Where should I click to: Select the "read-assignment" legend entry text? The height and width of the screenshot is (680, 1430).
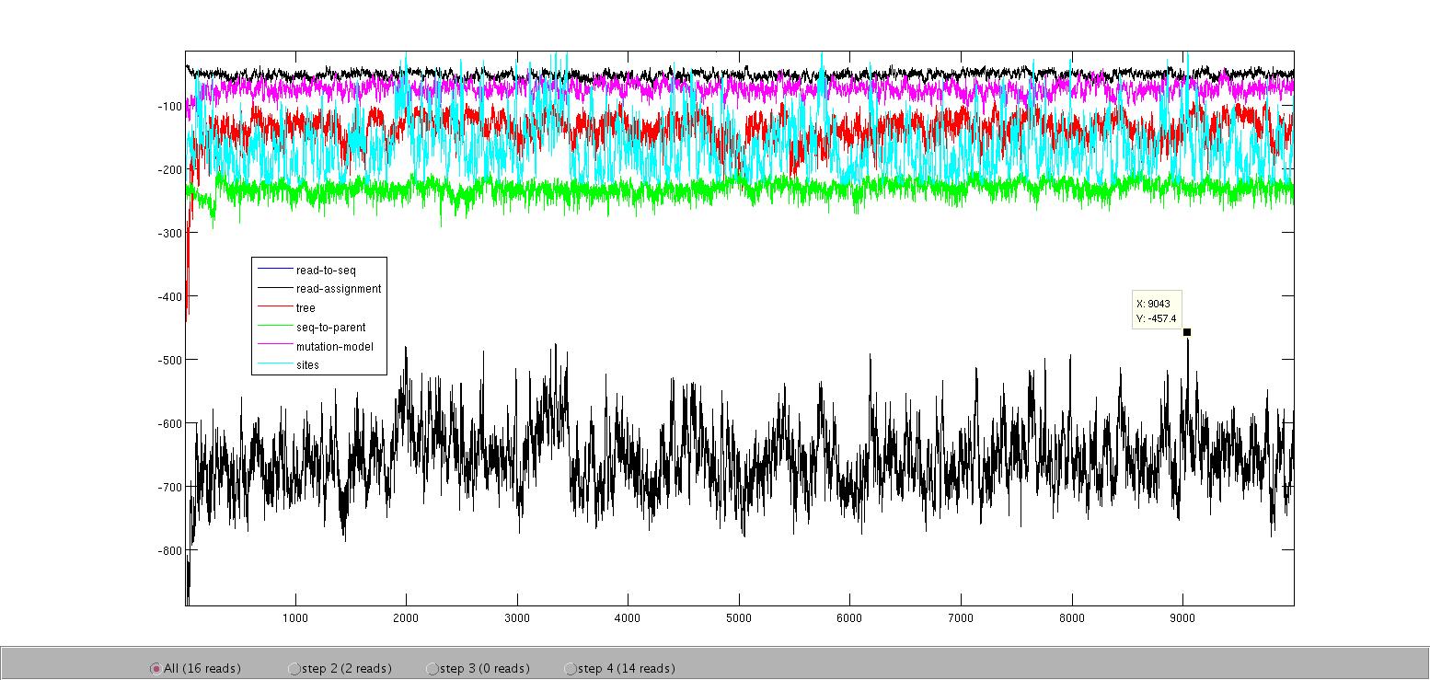point(338,289)
